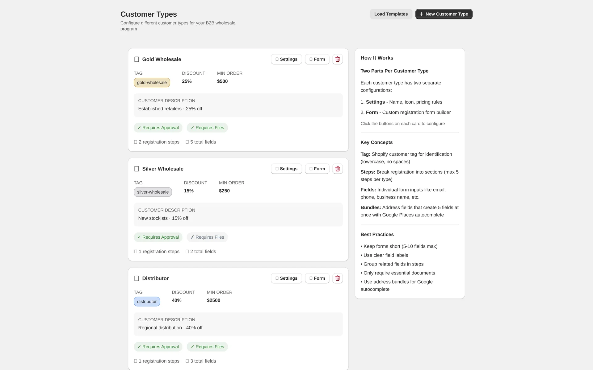
Task: Click '5 total fields' text
Action: tap(201, 142)
